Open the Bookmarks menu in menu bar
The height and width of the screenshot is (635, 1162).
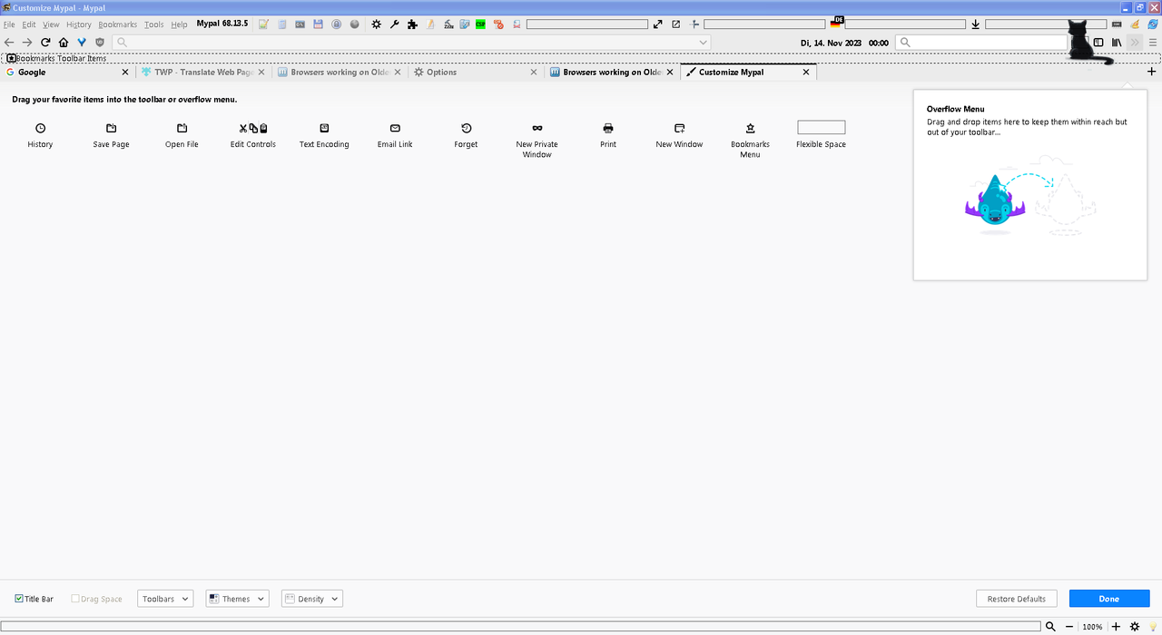click(x=117, y=24)
